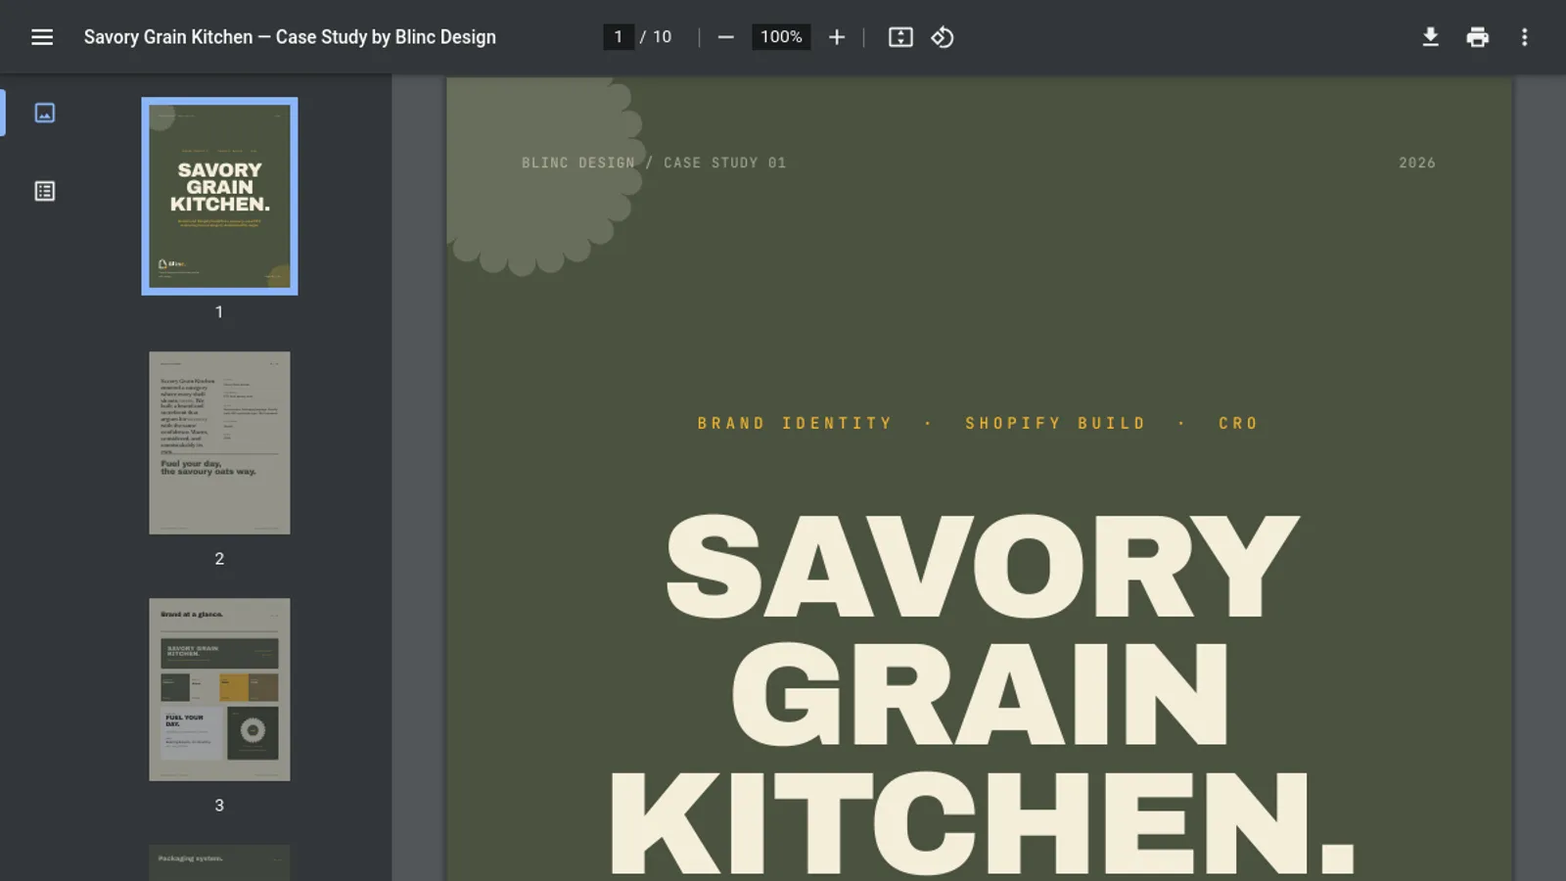Click the 'CRO' label
1566x881 pixels.
1238,424
